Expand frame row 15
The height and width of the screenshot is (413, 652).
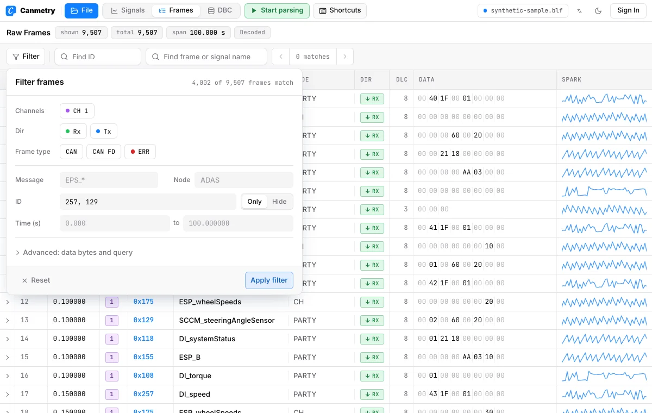click(7, 358)
